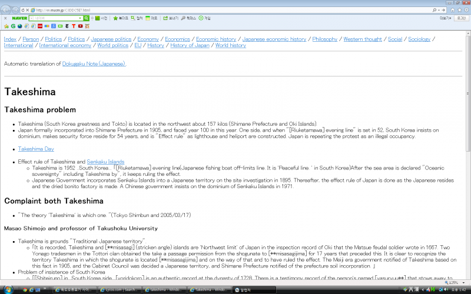Click the Naver toolbar logo
Image resolution: width=471 pixels, height=294 pixels.
(x=19, y=18)
